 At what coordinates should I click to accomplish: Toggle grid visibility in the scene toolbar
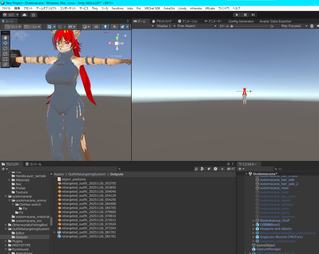click(x=50, y=27)
